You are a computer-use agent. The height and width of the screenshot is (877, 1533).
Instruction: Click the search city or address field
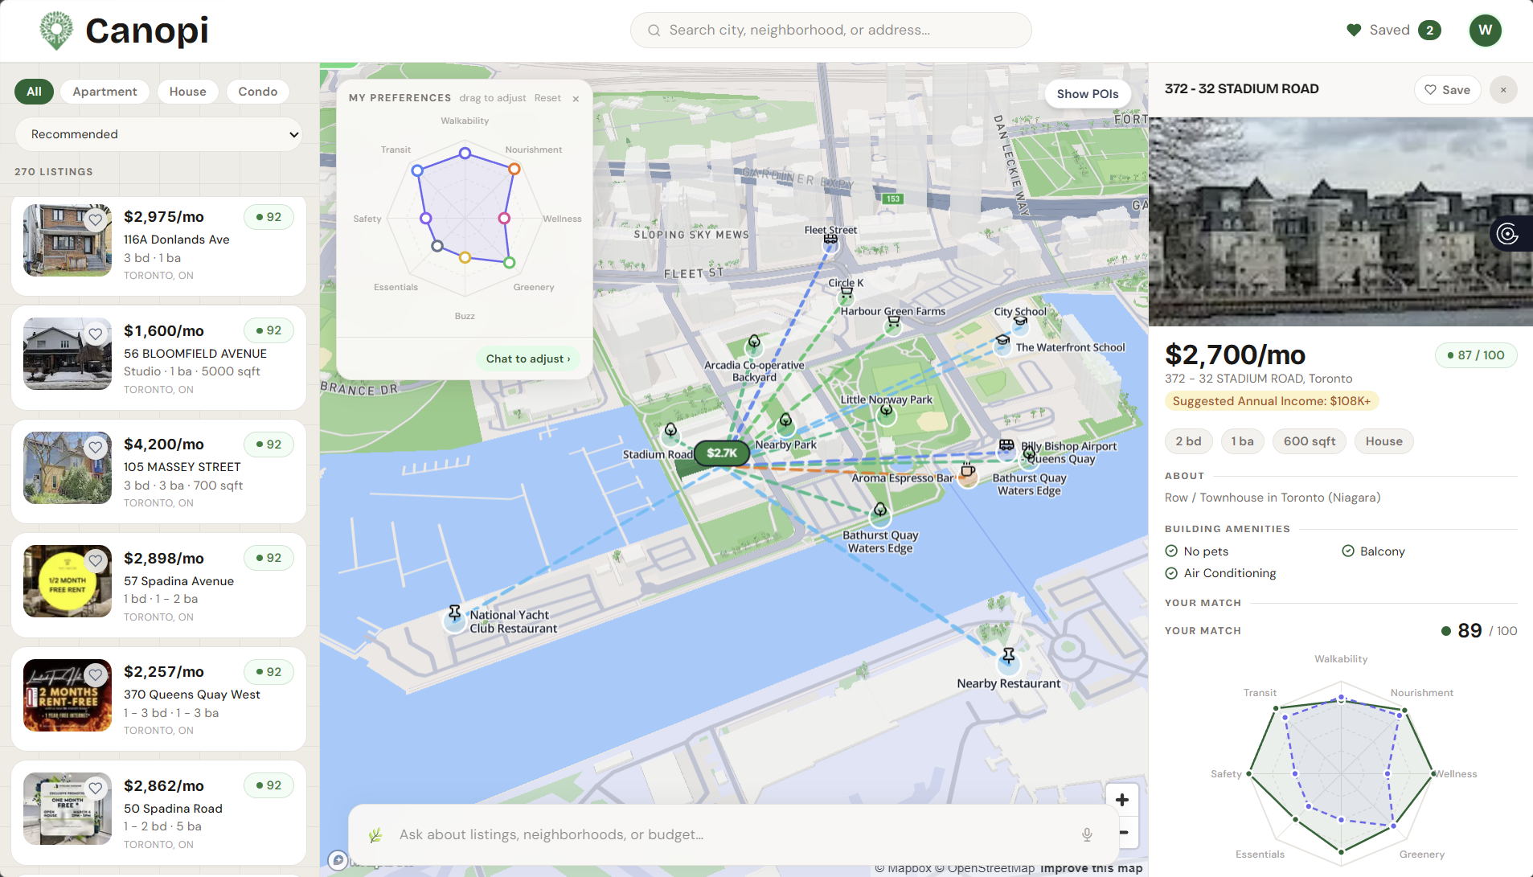(831, 31)
